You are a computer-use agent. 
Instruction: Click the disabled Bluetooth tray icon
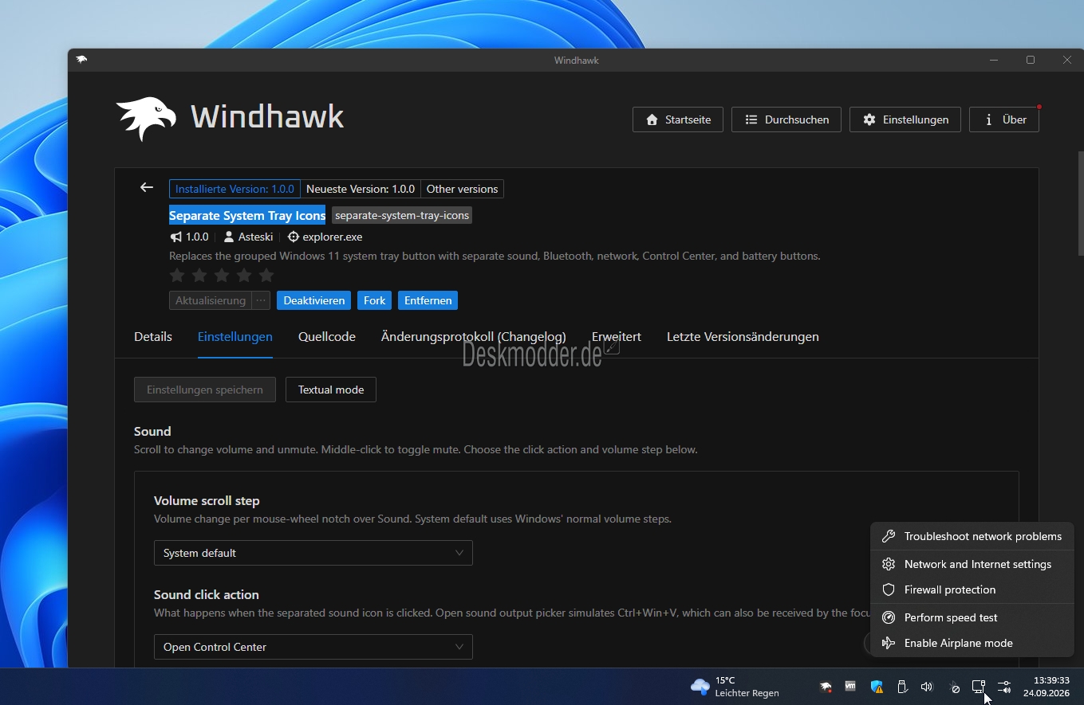954,687
